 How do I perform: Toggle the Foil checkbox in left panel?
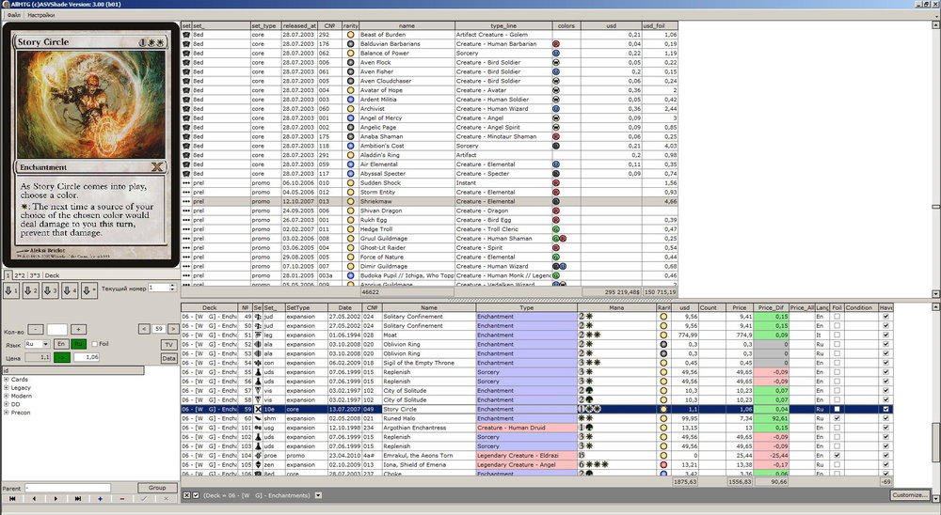(93, 344)
